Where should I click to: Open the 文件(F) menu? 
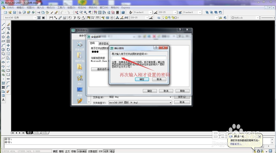point(10,7)
